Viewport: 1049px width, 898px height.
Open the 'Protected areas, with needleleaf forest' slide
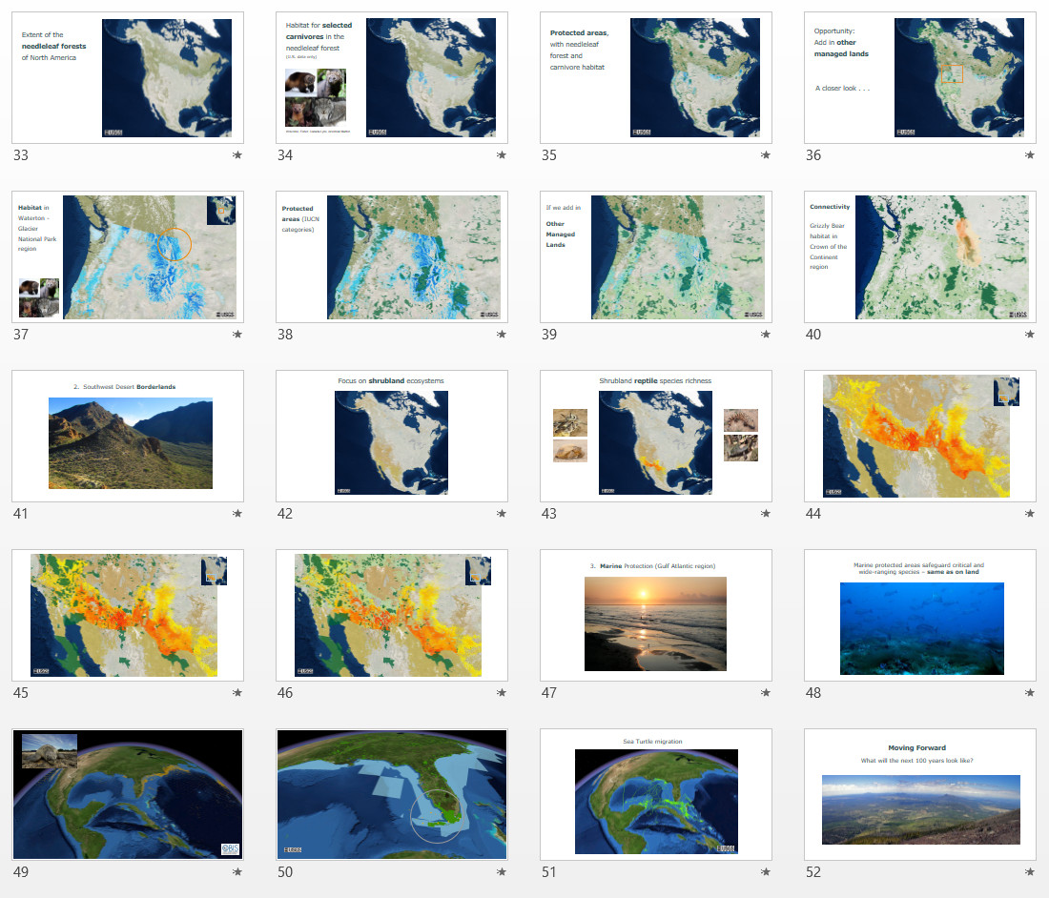click(x=656, y=77)
